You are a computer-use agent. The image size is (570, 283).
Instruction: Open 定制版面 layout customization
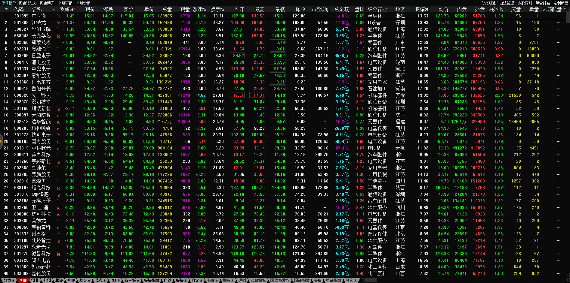pos(561,3)
